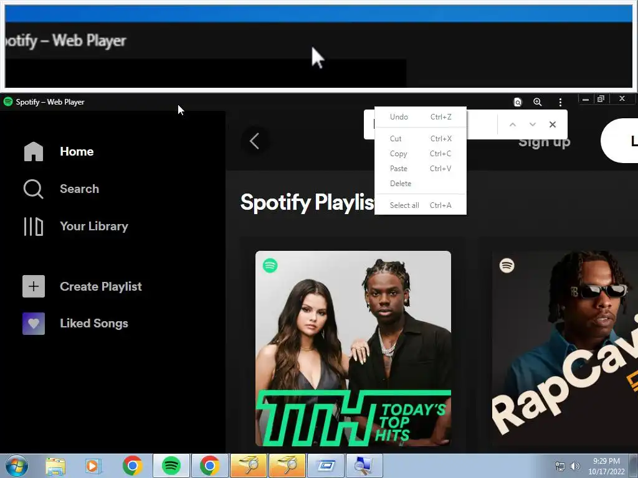Image resolution: width=638 pixels, height=478 pixels.
Task: Choose Undo in the context menu
Action: coord(421,117)
